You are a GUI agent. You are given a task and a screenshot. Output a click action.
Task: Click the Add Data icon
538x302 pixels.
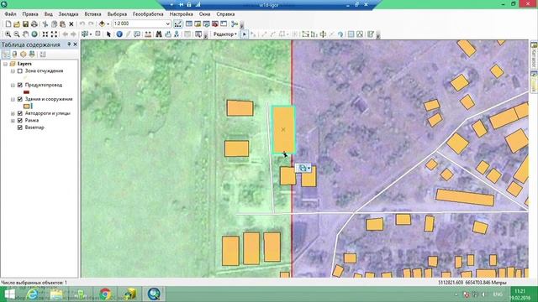click(x=102, y=24)
